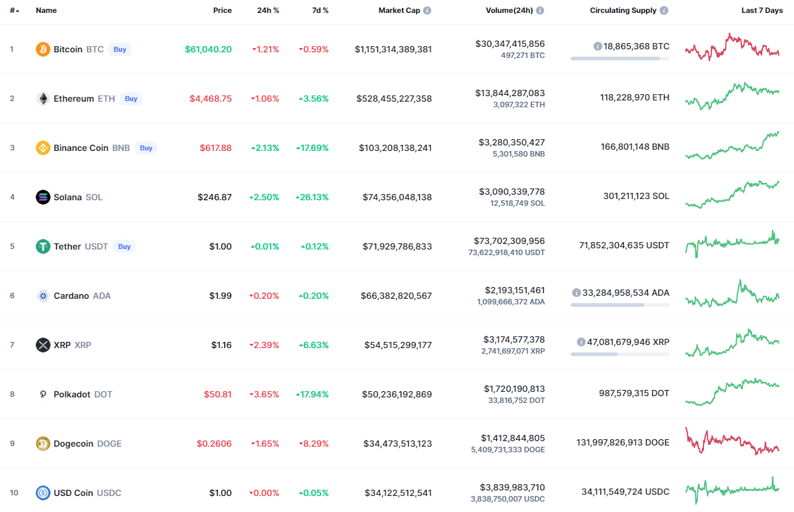Screen dimensions: 794x512
Task: Click the Bitcoin logo icon
Action: (x=43, y=49)
